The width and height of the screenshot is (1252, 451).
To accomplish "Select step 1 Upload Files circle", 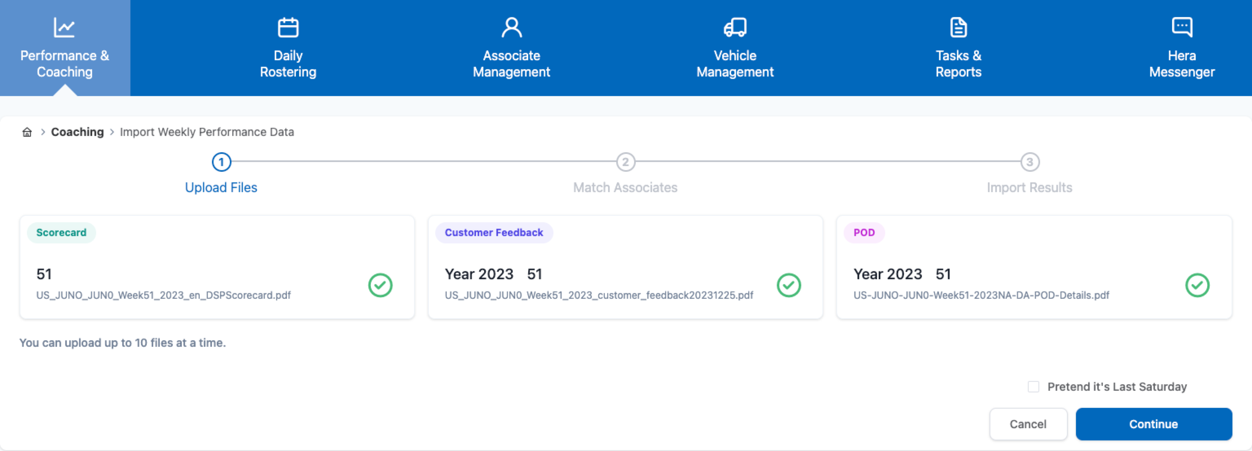I will (x=221, y=162).
